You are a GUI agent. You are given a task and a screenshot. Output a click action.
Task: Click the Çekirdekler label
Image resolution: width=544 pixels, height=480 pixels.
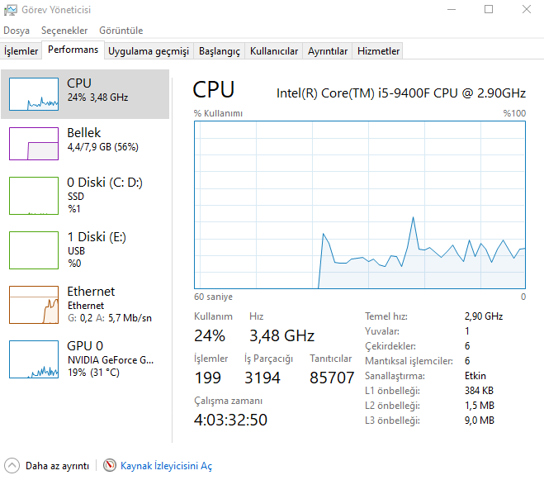[x=390, y=346]
